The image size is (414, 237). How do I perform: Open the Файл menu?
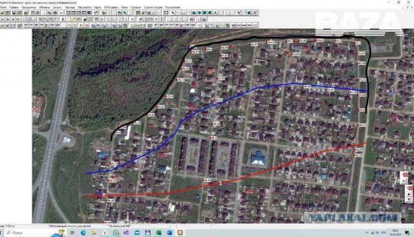tap(3, 7)
